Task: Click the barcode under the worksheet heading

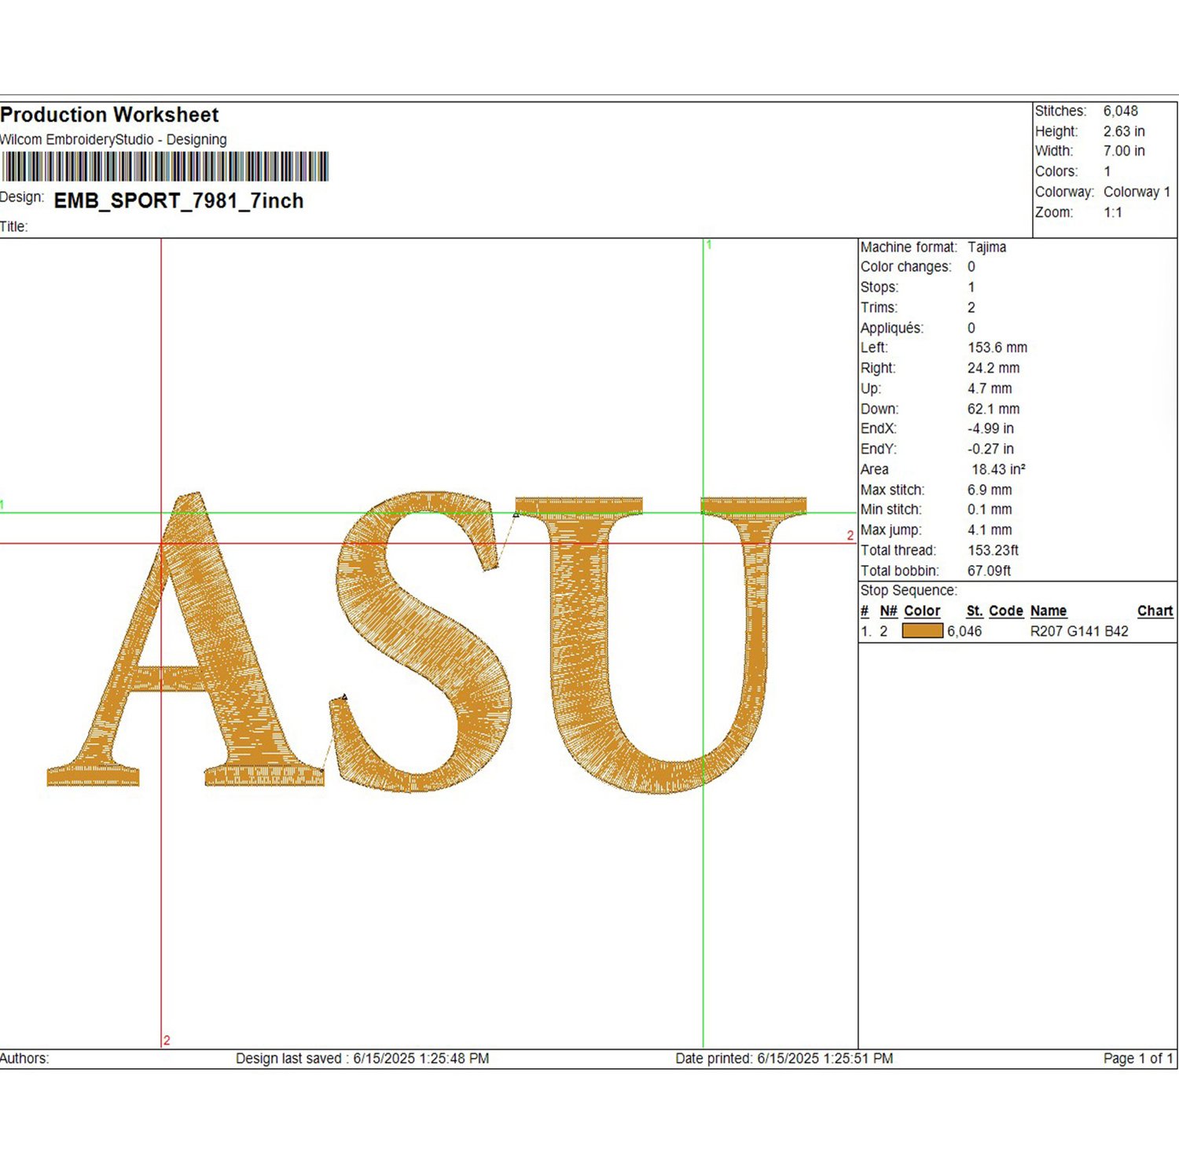Action: tap(165, 167)
